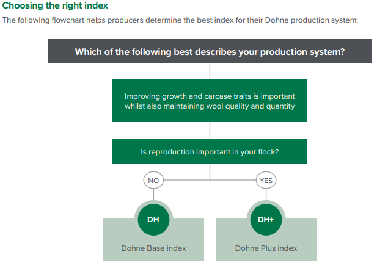This screenshot has width=377, height=274.
Task: Click "production system?" in the dark header
Action: 304,51
